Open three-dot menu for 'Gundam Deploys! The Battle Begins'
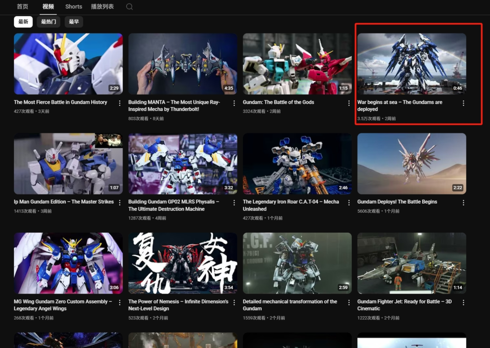This screenshot has height=348, width=490. coord(463,203)
